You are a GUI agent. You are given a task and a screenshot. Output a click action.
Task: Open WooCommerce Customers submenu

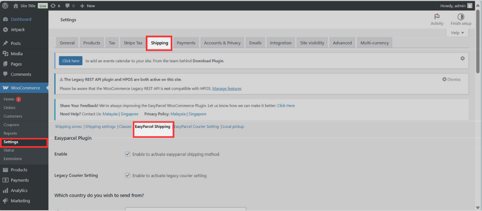(x=13, y=116)
